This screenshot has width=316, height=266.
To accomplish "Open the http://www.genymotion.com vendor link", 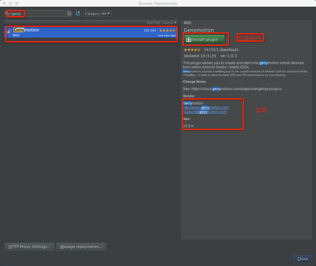I will [x=206, y=107].
